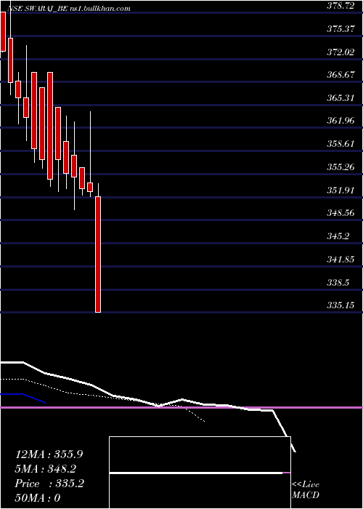Select the 378.72 price axis label
Viewport: 363px width, 509px height.
(x=340, y=6)
